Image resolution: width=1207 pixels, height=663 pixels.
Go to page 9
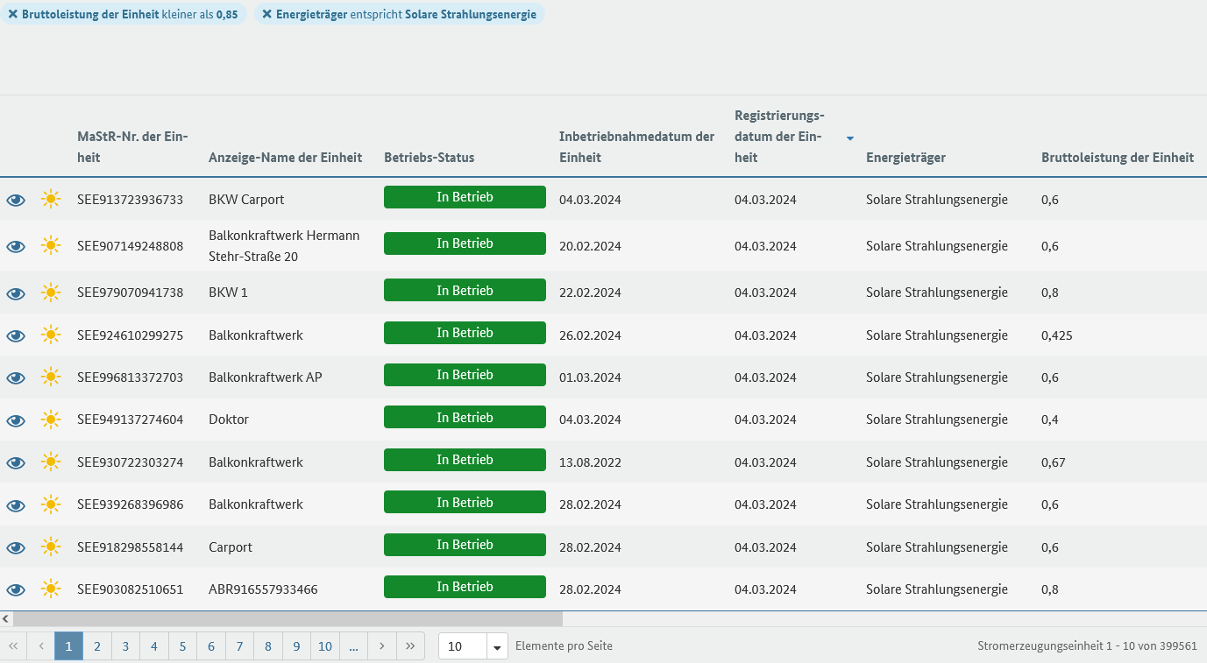(x=296, y=646)
